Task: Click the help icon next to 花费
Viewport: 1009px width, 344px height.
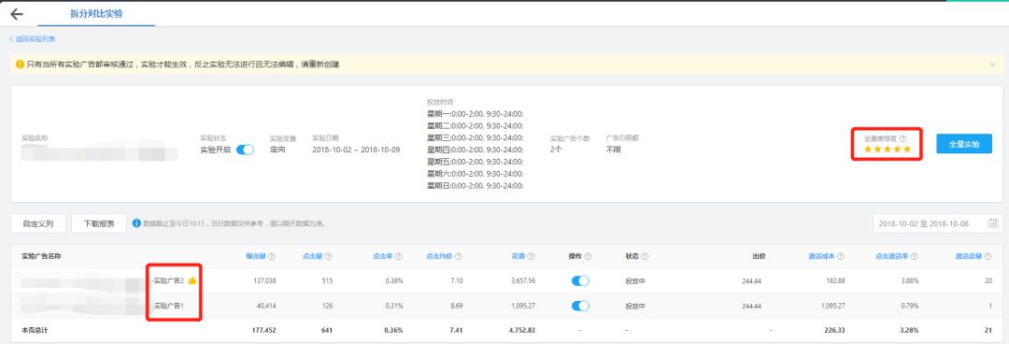Action: pyautogui.click(x=532, y=256)
